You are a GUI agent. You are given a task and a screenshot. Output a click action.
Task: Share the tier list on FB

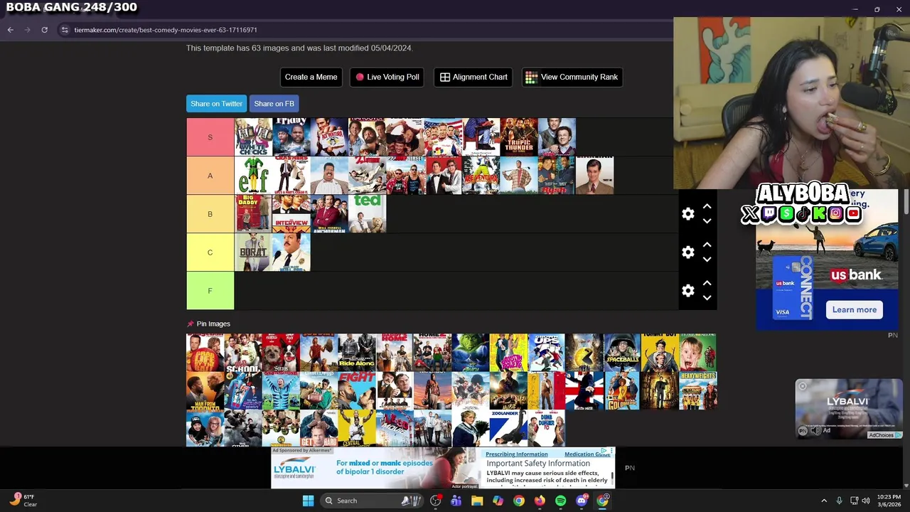pyautogui.click(x=274, y=104)
